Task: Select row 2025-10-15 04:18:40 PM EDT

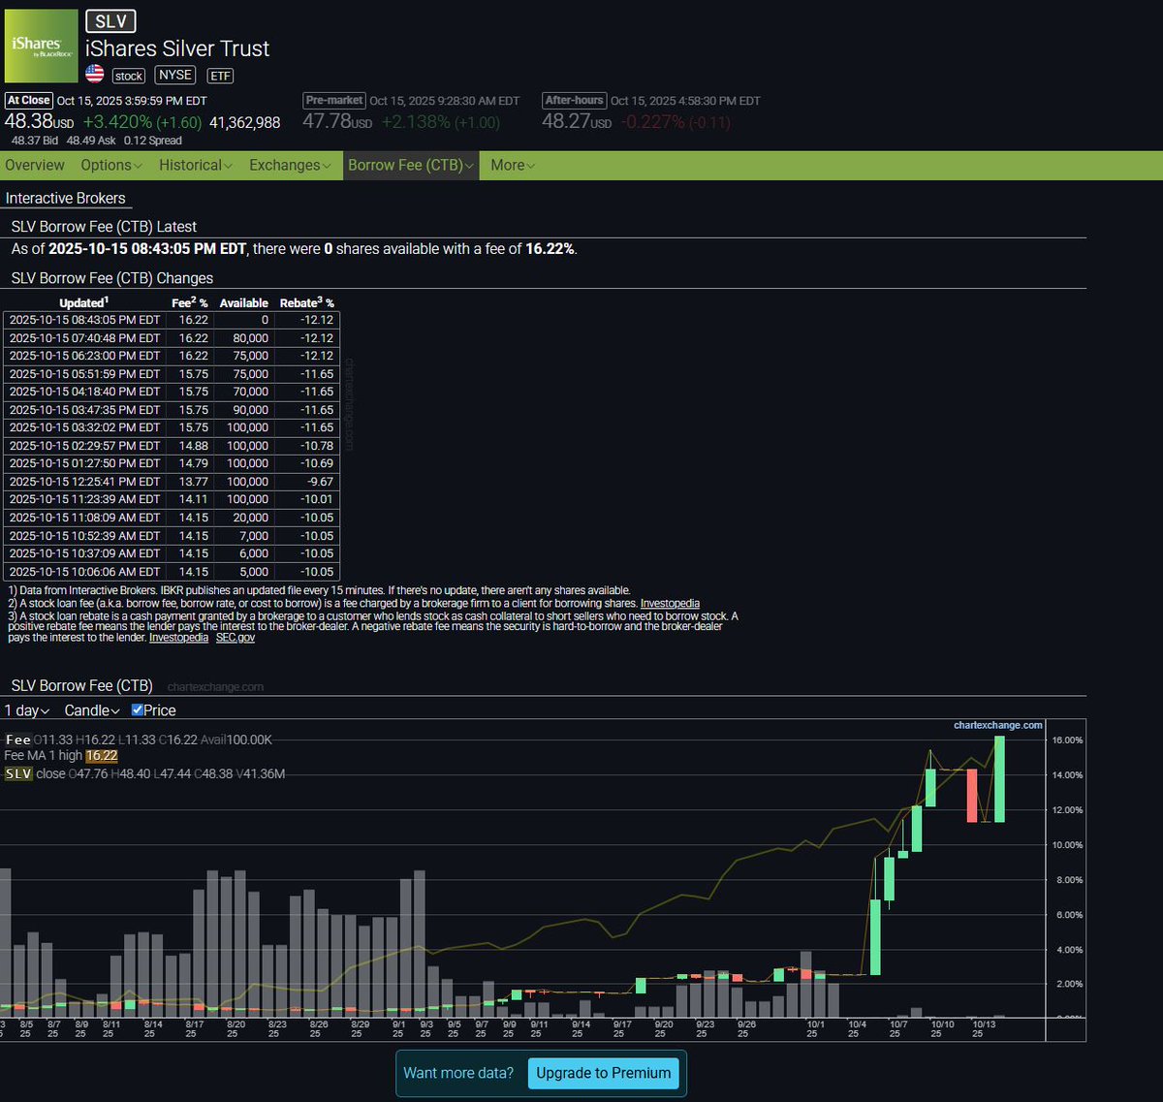Action: coord(173,392)
